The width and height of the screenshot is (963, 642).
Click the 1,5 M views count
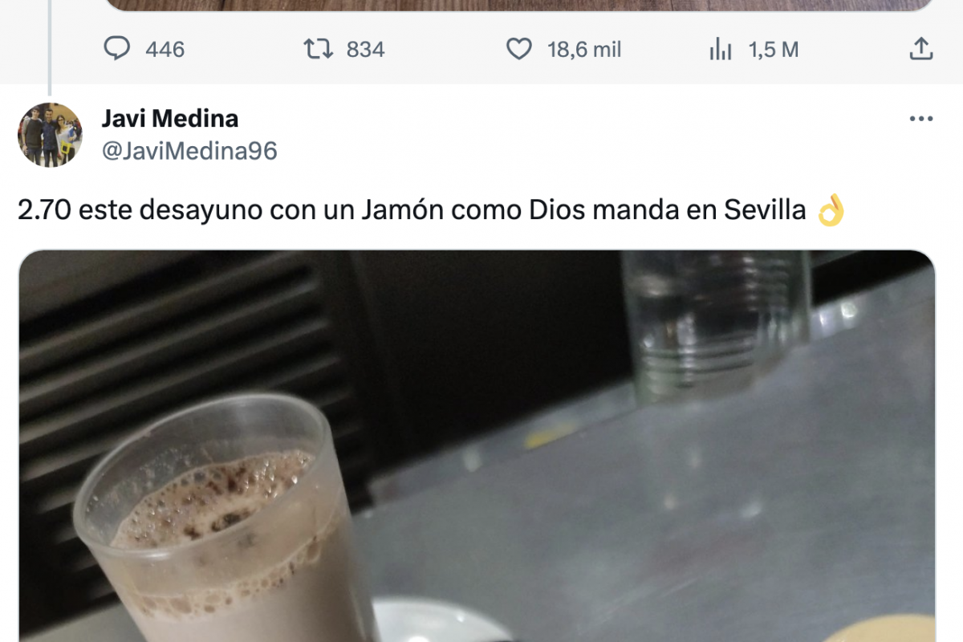pos(774,50)
